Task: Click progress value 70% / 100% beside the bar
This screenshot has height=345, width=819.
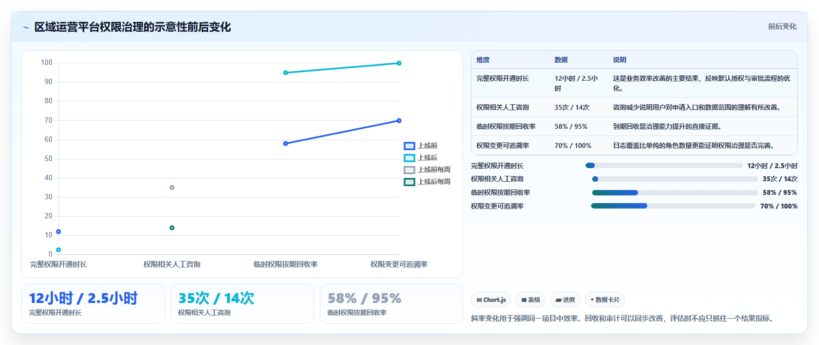Action: point(779,206)
